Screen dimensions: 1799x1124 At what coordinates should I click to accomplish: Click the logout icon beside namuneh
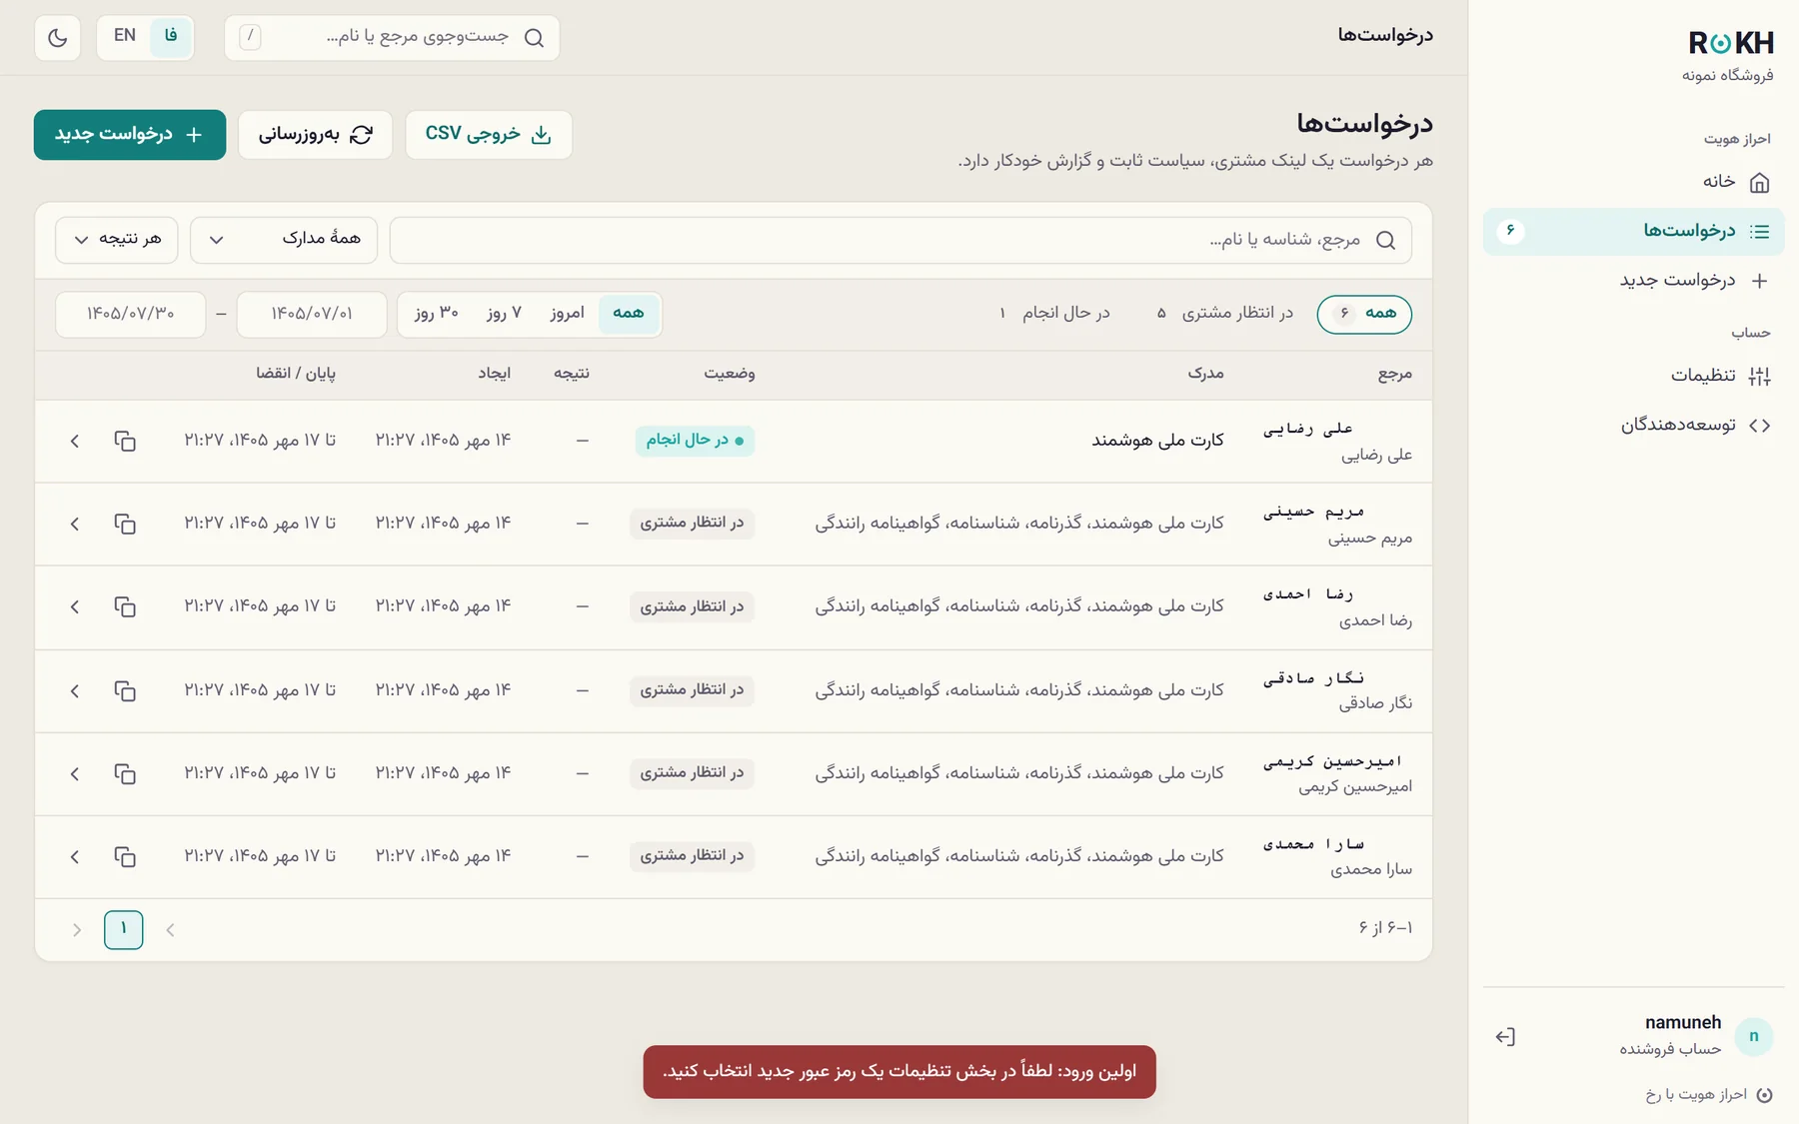1505,1037
